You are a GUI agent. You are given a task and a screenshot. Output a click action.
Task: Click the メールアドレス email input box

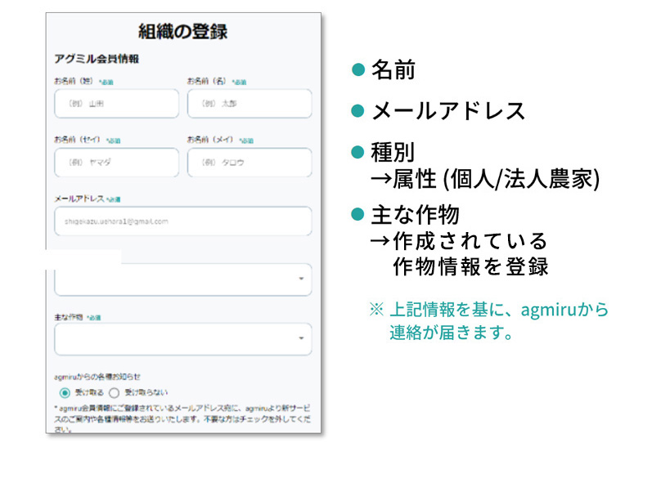pos(182,221)
